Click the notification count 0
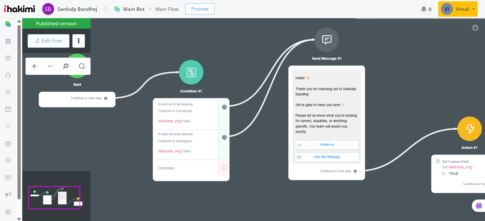The height and width of the screenshot is (221, 485). pos(430,9)
